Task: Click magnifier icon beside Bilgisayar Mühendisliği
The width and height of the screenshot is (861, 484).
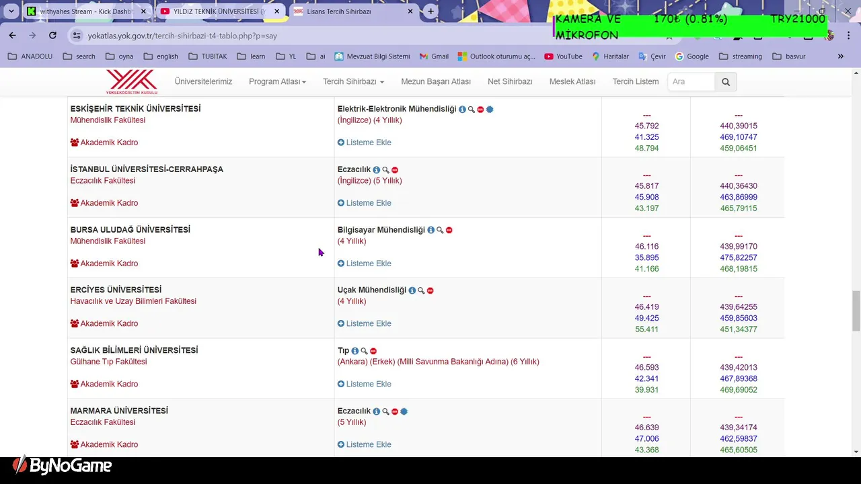Action: coord(440,230)
